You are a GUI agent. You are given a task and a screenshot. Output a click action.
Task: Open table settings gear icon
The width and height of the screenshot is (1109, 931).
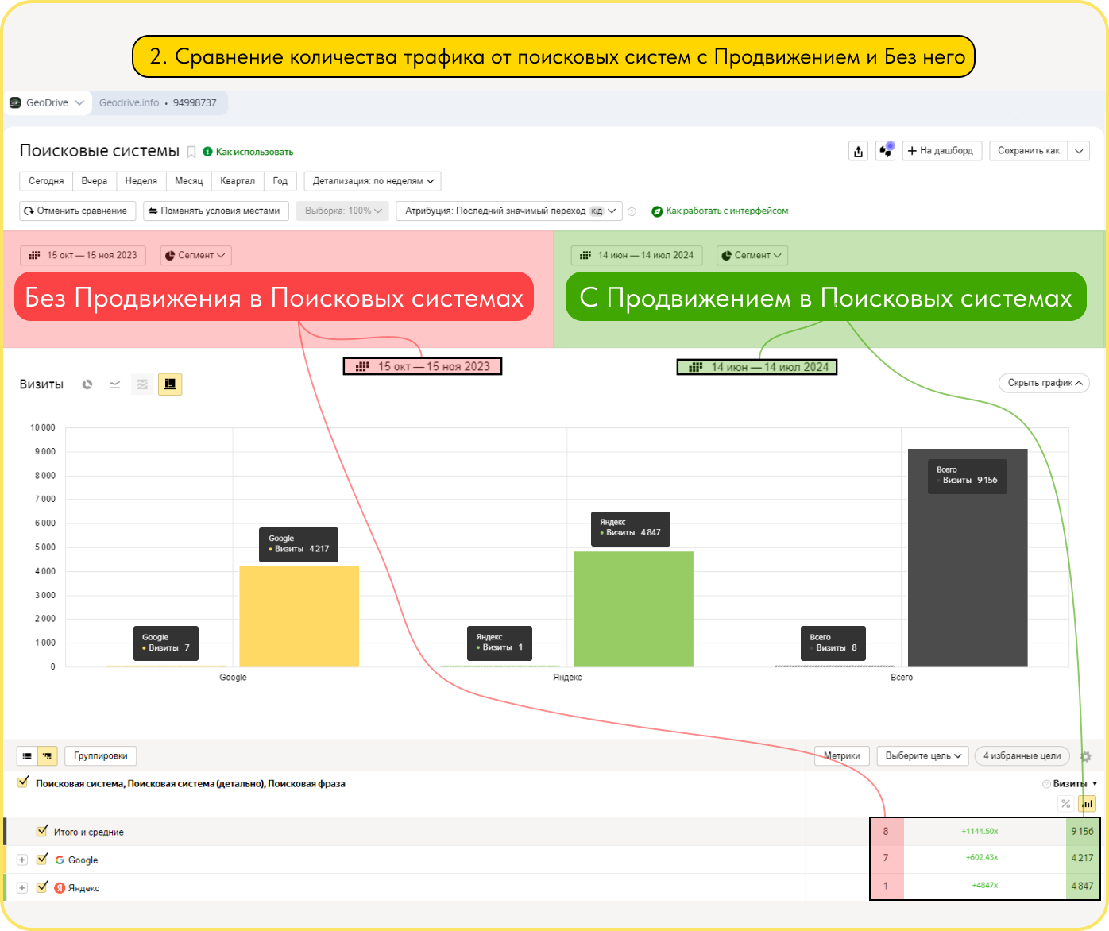point(1086,756)
